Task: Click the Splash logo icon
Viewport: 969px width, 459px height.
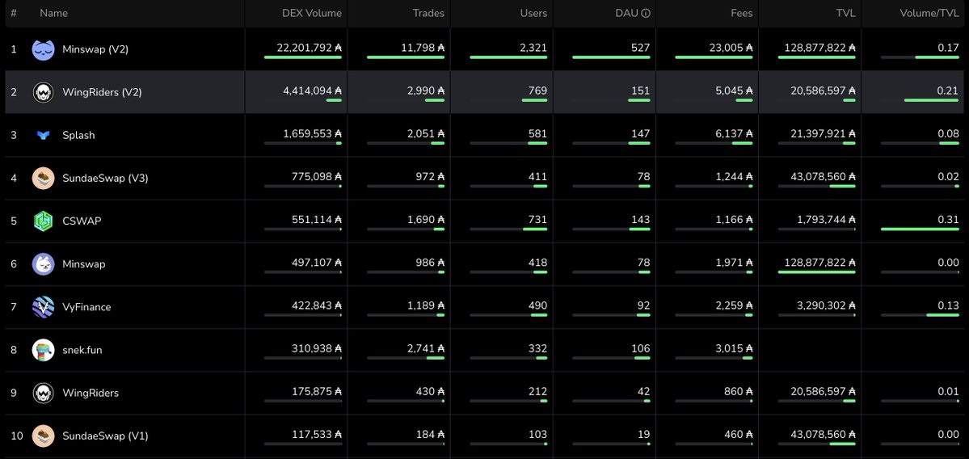Action: point(44,135)
